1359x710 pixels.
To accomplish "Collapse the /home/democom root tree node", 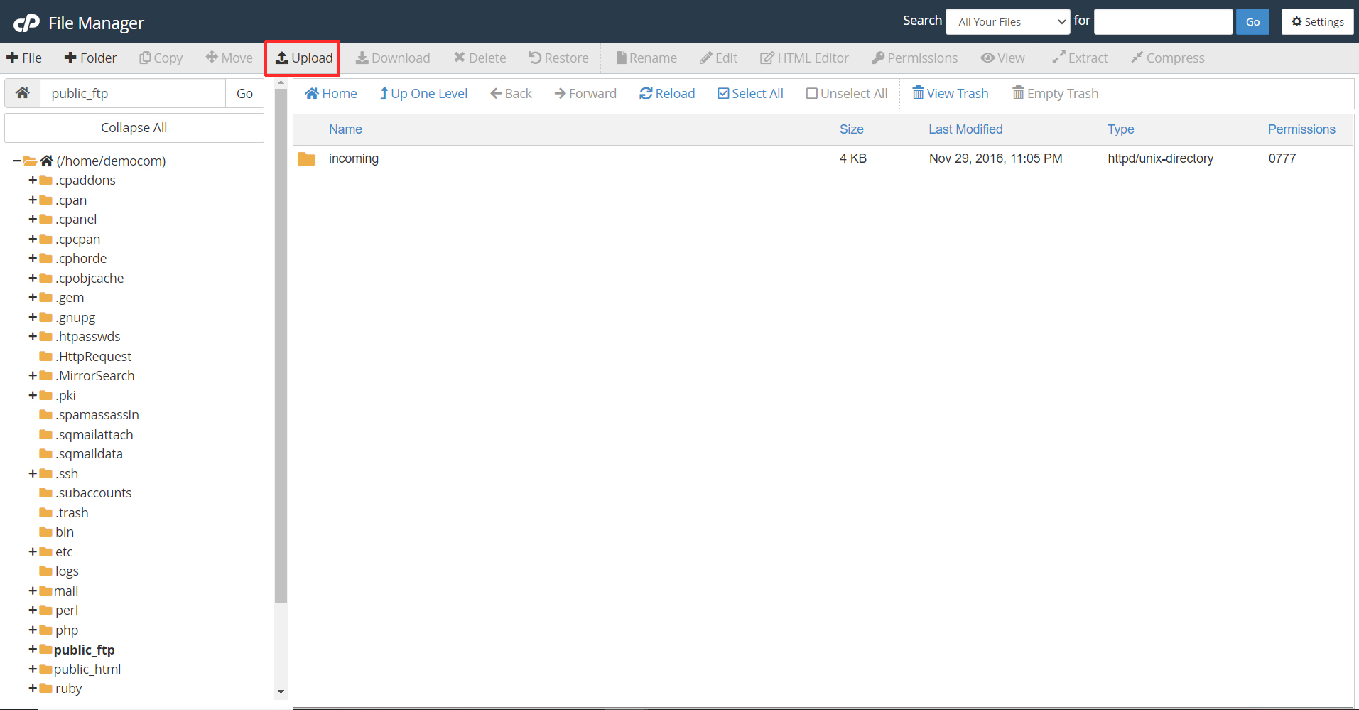I will 16,161.
